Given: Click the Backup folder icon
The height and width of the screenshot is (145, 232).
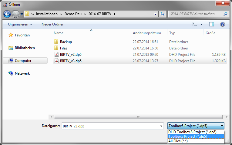Looking at the screenshot, I should pyautogui.click(x=56, y=42).
